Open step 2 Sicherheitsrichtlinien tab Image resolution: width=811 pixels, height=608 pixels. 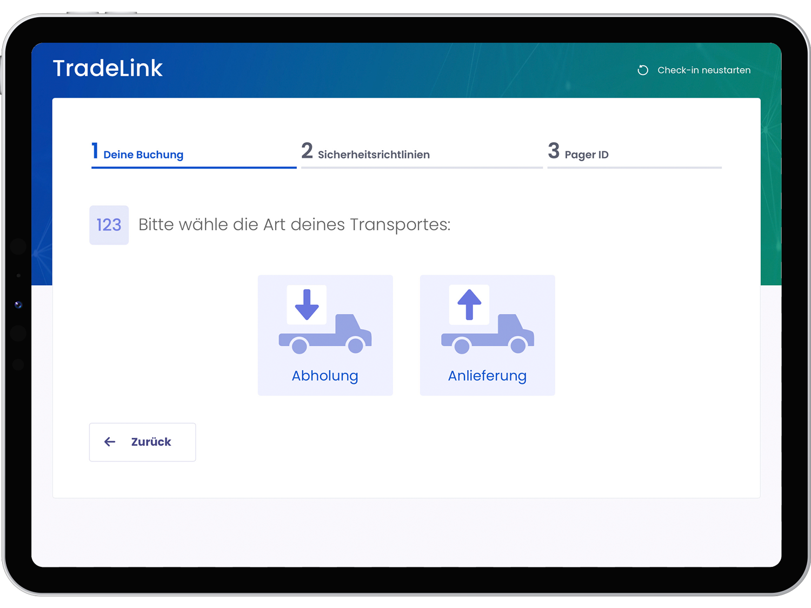point(422,154)
